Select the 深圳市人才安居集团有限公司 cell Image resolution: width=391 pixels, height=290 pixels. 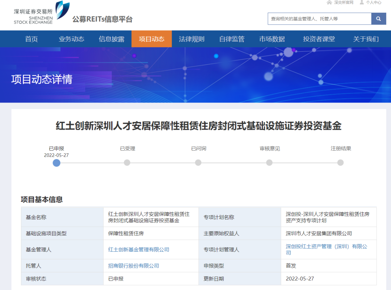coord(329,233)
